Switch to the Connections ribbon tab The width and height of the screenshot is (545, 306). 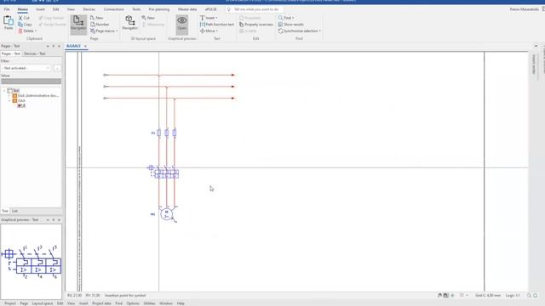click(113, 9)
